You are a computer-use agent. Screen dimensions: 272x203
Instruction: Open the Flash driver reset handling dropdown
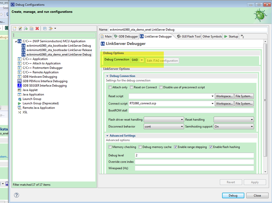tap(164, 120)
